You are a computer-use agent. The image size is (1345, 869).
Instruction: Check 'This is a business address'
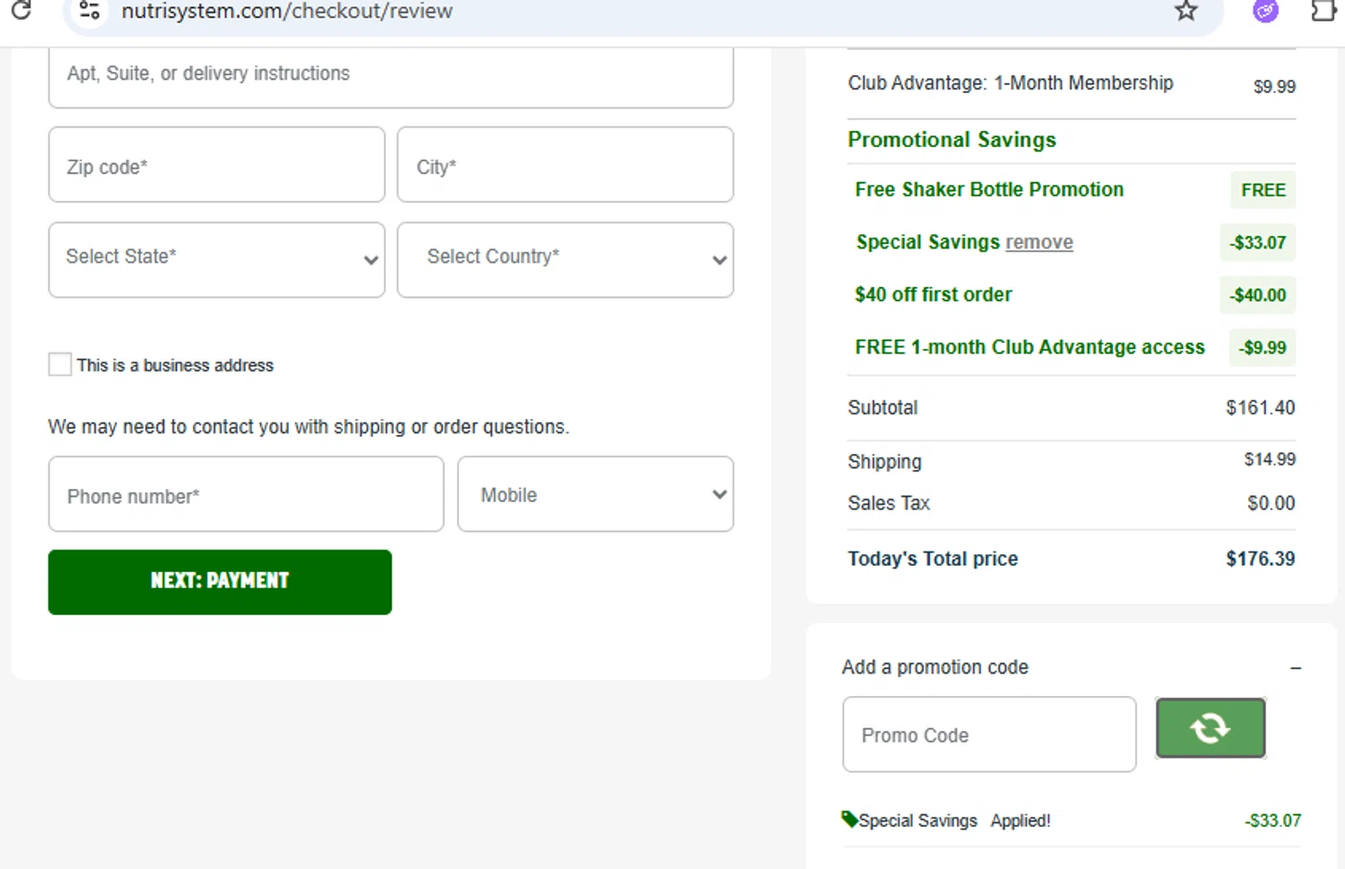(x=60, y=364)
